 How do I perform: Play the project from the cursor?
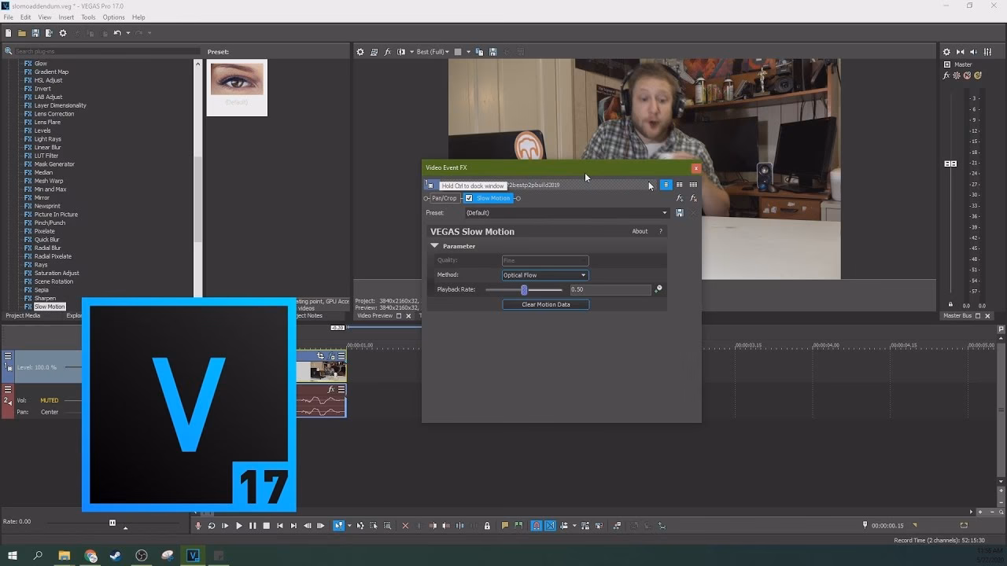click(x=238, y=526)
